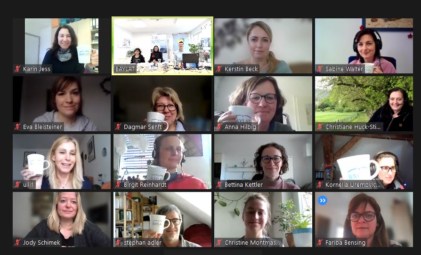Select the highlighted BAYLAT video tile
This screenshot has width=421, height=255.
(x=162, y=46)
